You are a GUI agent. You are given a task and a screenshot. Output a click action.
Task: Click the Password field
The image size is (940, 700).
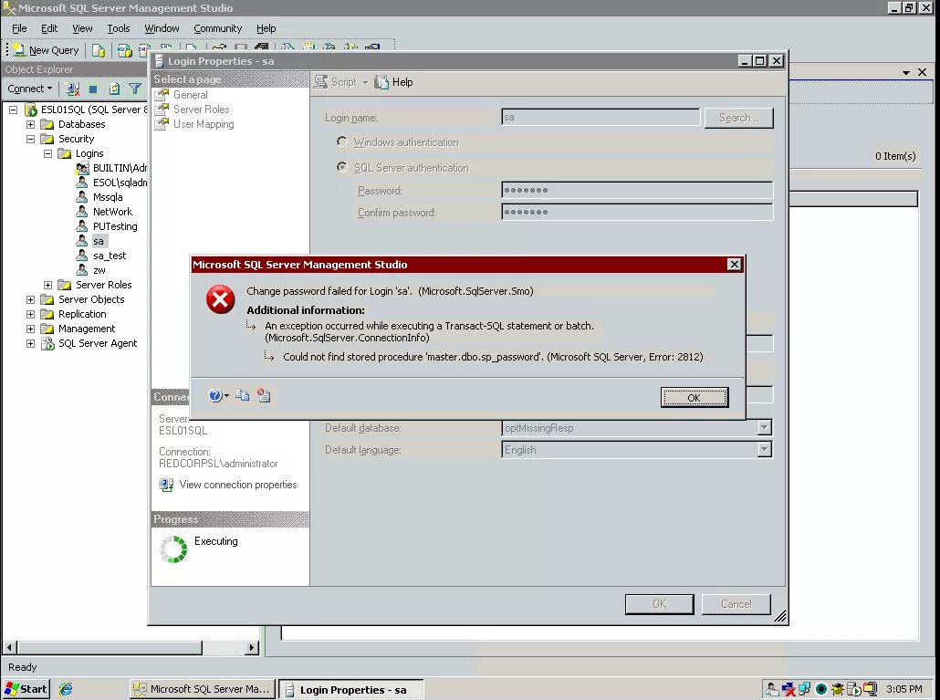coord(637,190)
